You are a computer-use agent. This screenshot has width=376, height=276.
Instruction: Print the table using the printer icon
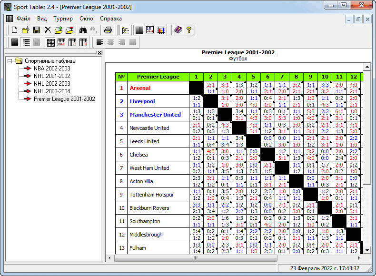tap(108, 30)
